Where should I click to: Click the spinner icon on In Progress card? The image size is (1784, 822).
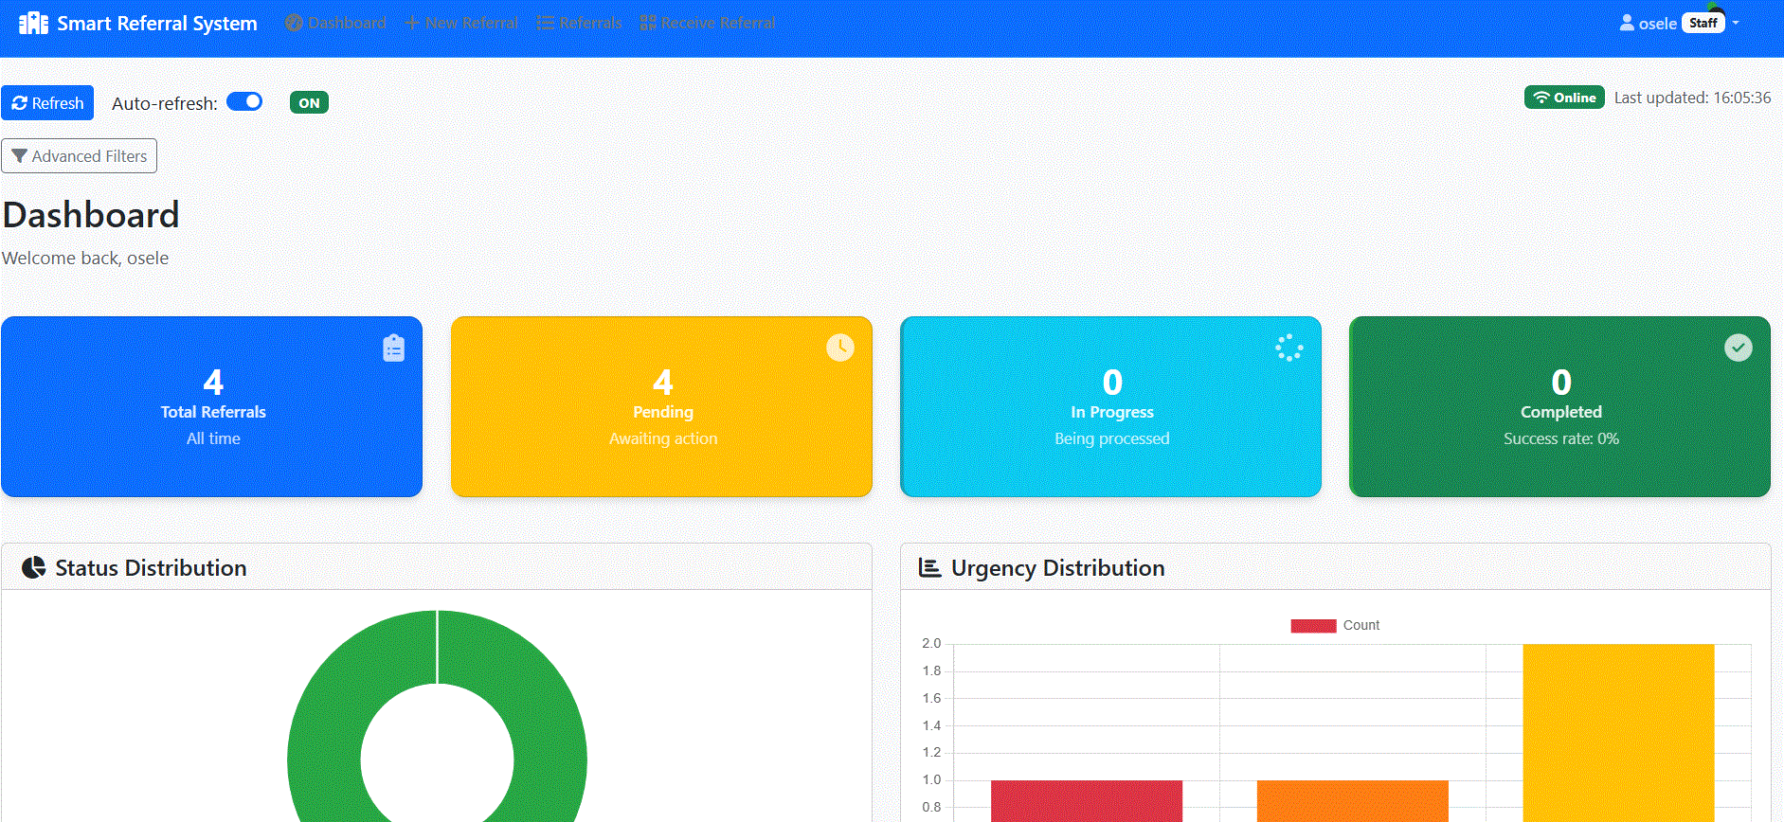[x=1289, y=348]
